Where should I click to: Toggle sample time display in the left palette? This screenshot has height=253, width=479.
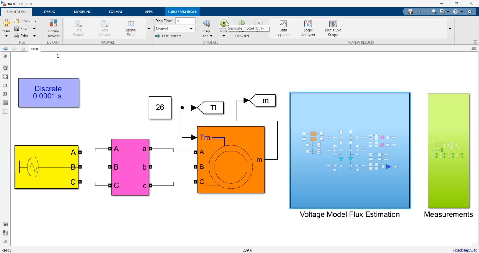[5, 86]
